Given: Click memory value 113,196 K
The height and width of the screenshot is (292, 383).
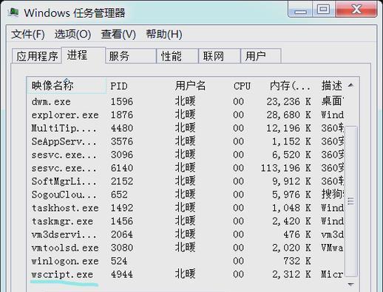Looking at the screenshot, I should point(286,168).
